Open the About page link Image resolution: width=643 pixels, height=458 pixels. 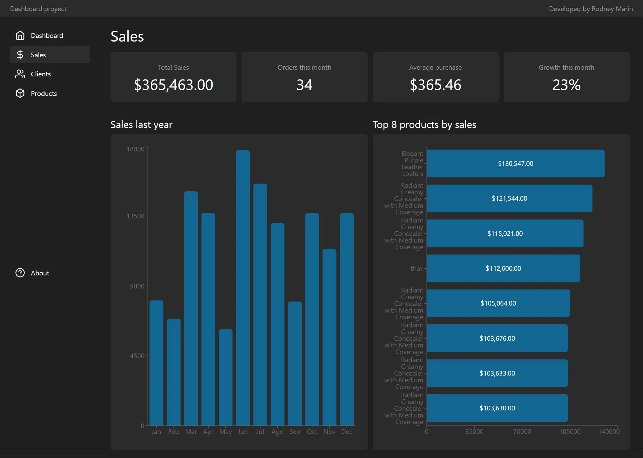40,273
